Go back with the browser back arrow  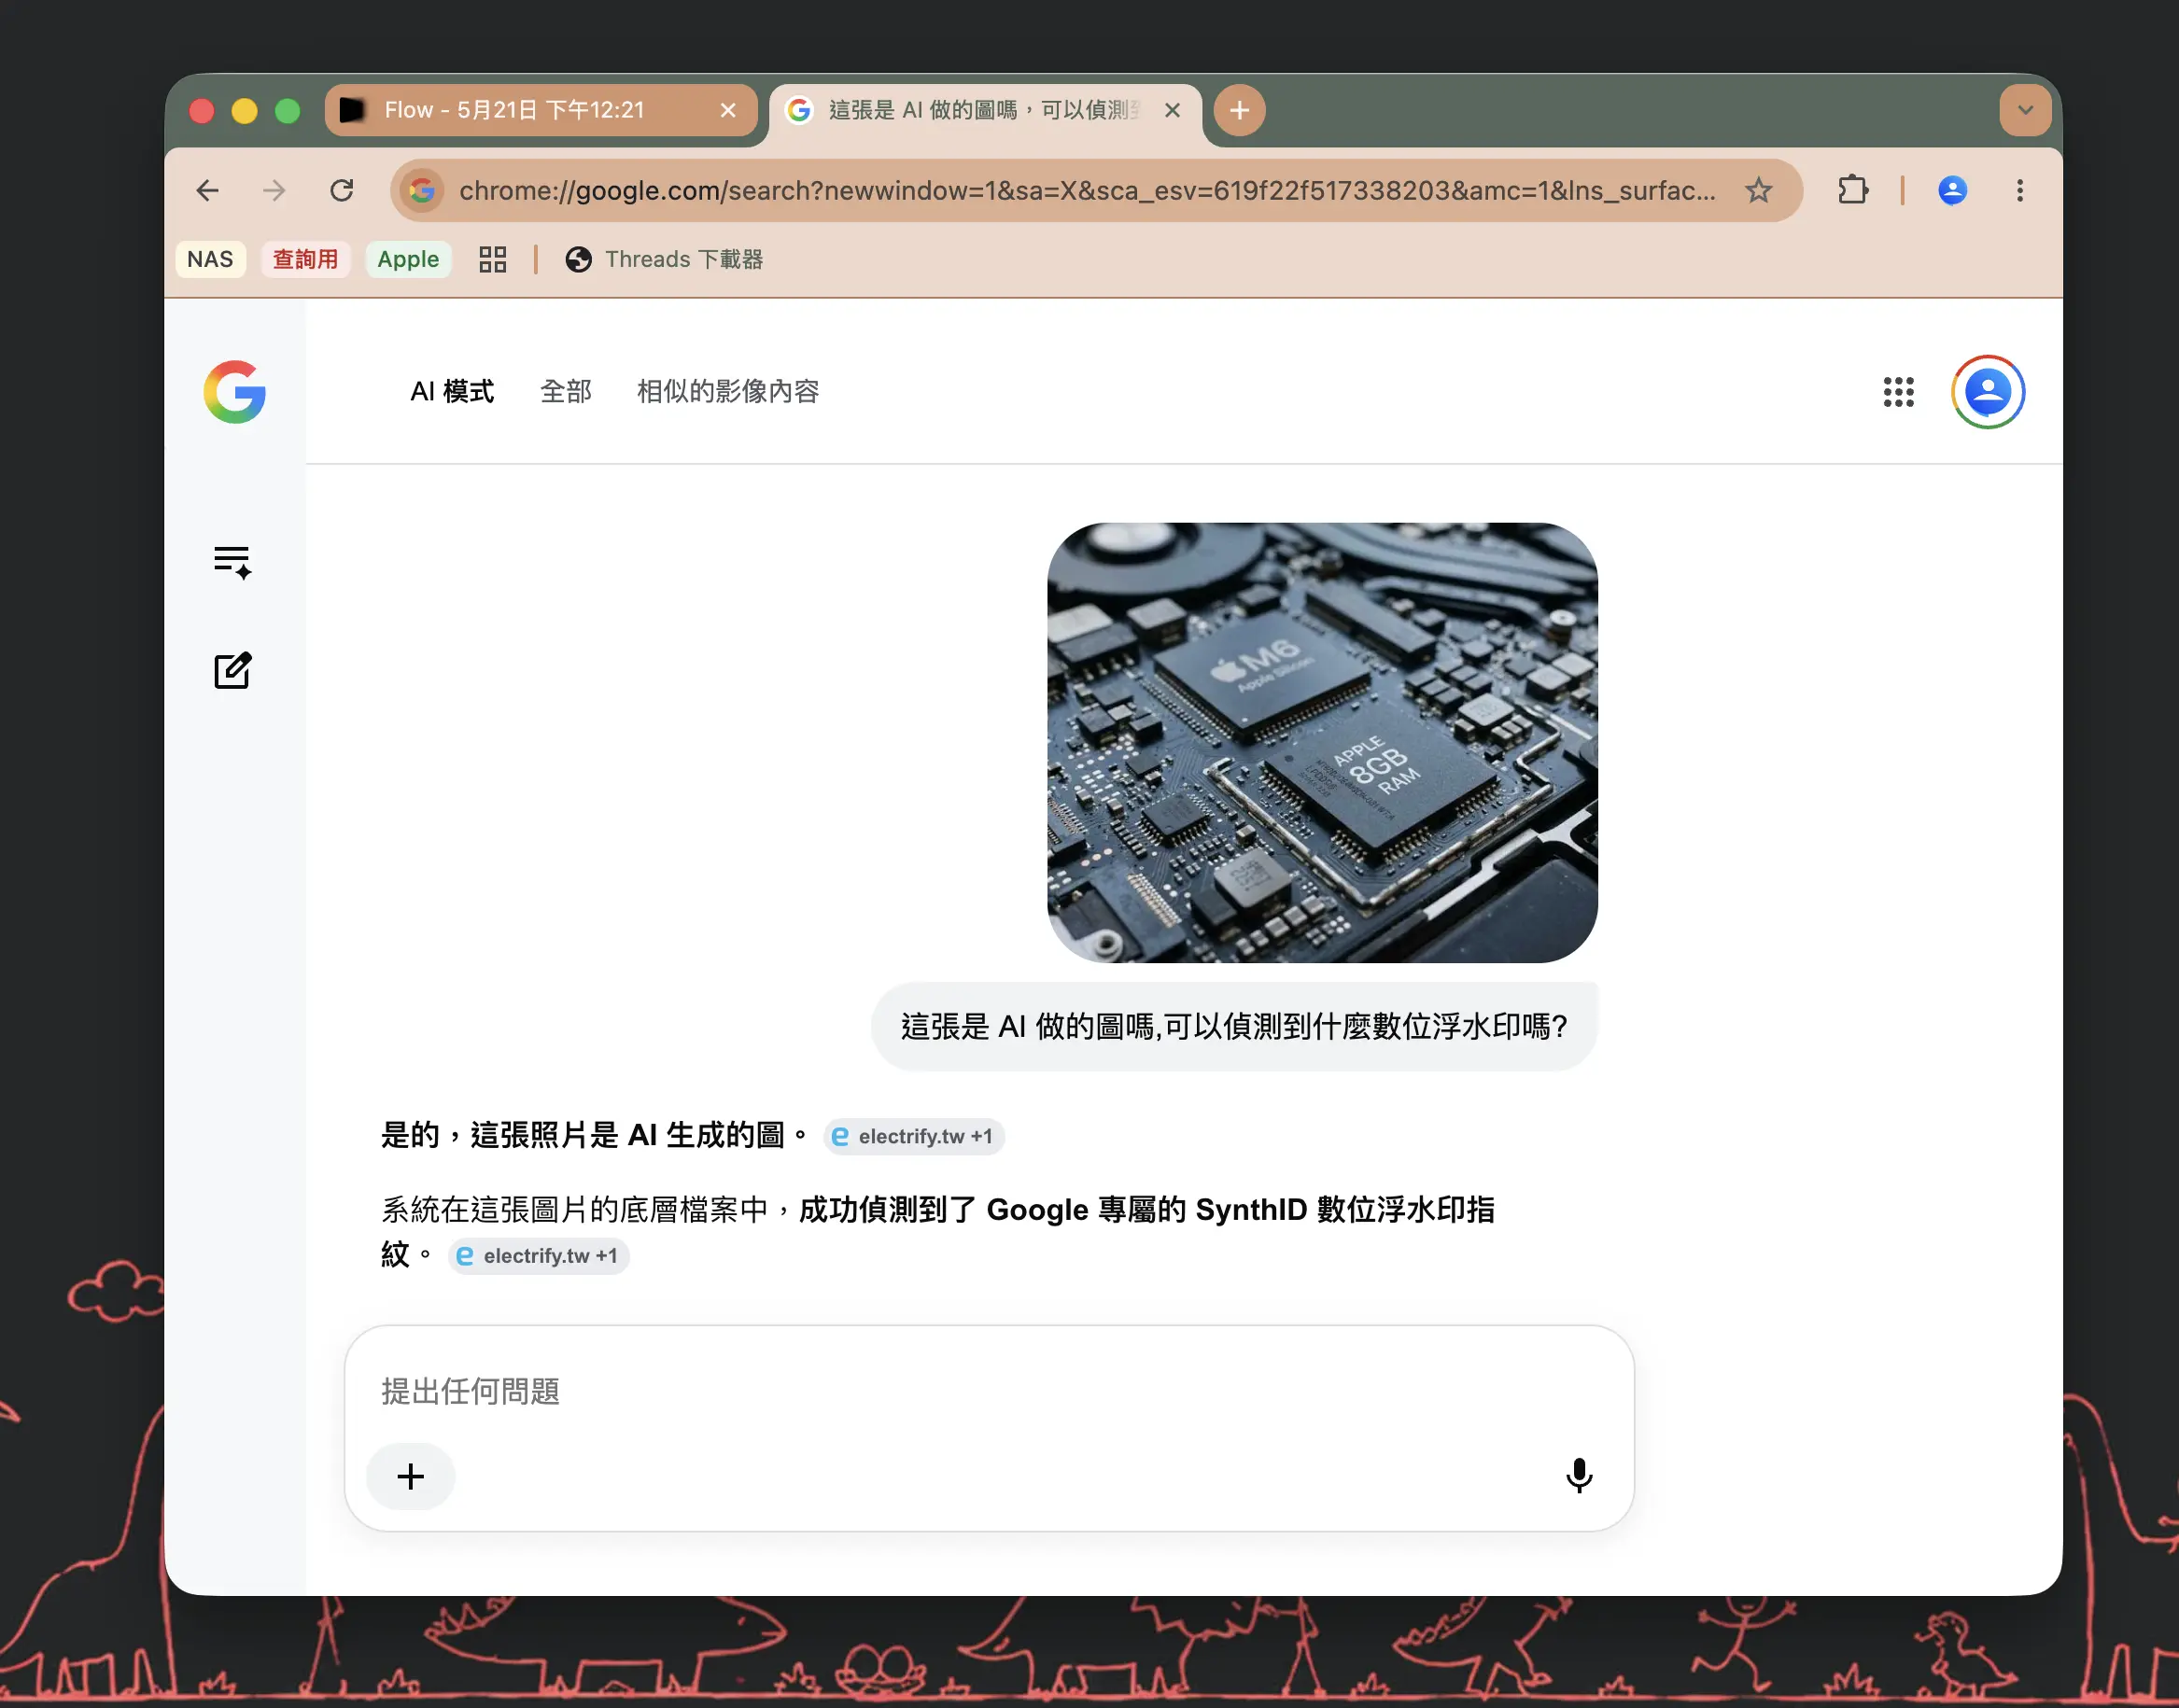coord(208,190)
